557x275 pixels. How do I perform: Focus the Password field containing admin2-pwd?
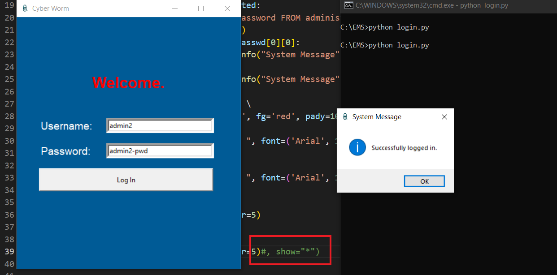160,151
